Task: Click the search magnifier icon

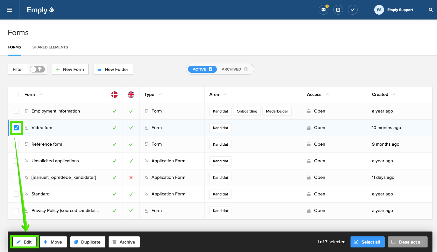Action: pyautogui.click(x=431, y=10)
